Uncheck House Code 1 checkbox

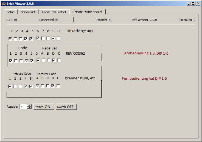(10, 86)
